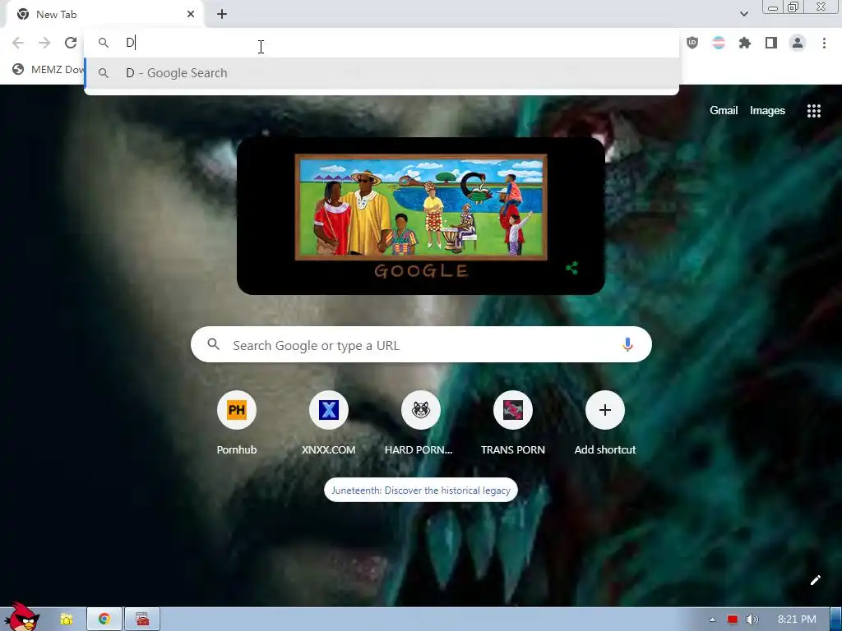The height and width of the screenshot is (631, 842).
Task: Click the Customize Chrome pencil icon
Action: coord(815,580)
